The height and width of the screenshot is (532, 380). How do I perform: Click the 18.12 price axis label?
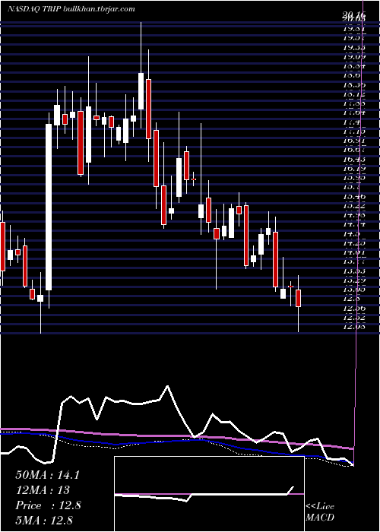(353, 94)
